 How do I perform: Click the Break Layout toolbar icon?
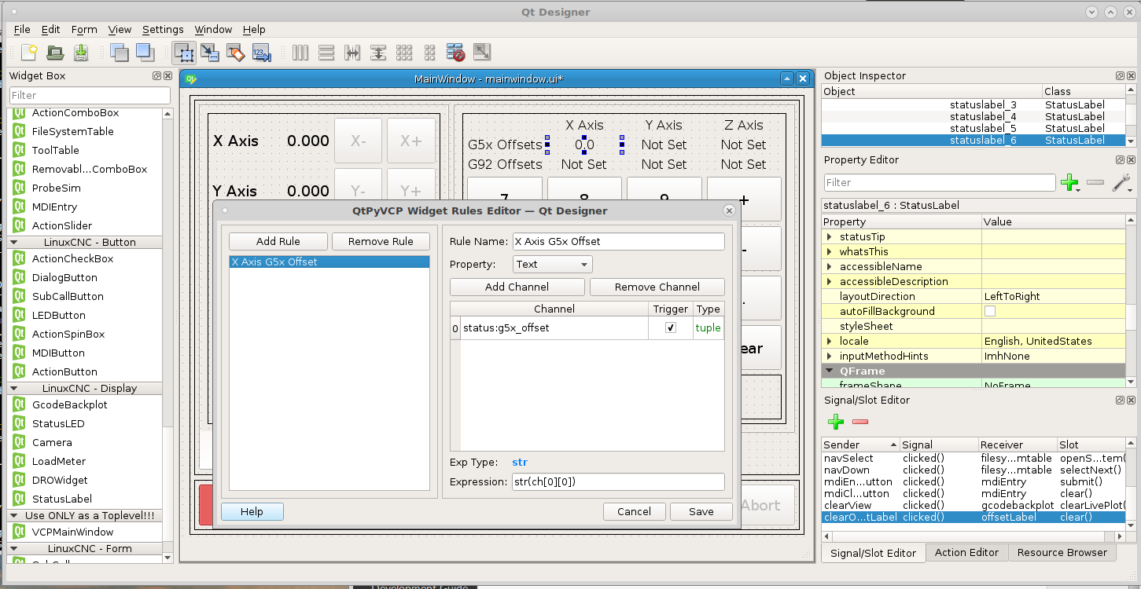[x=455, y=53]
